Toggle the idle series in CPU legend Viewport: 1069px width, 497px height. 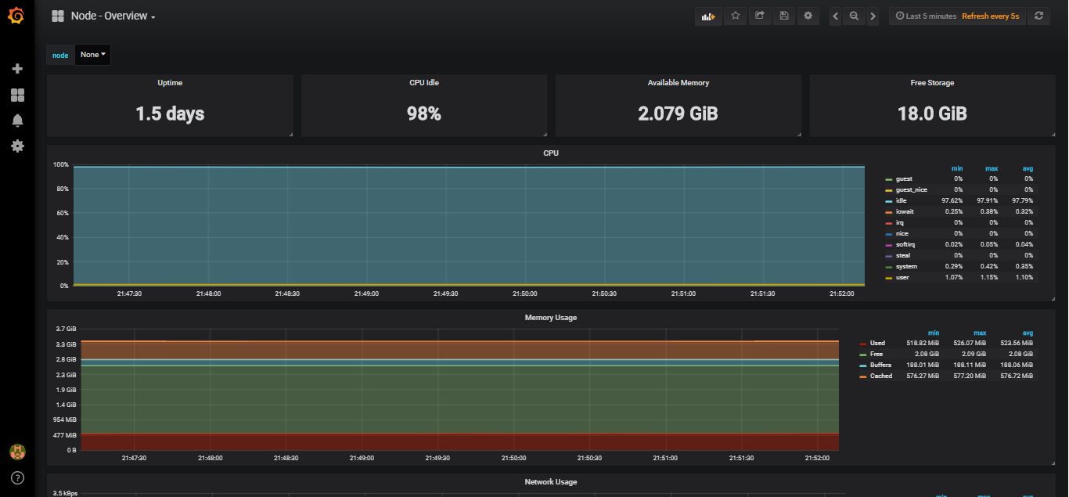pyautogui.click(x=902, y=201)
